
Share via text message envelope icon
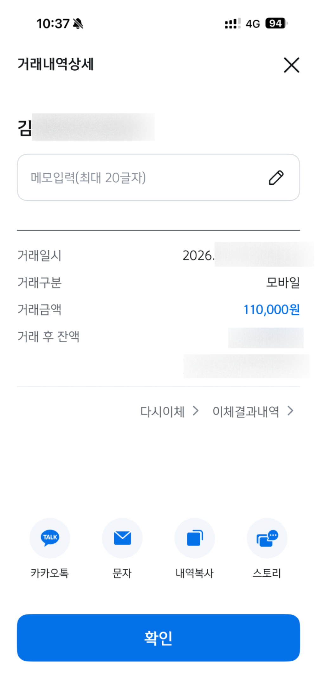point(122,538)
